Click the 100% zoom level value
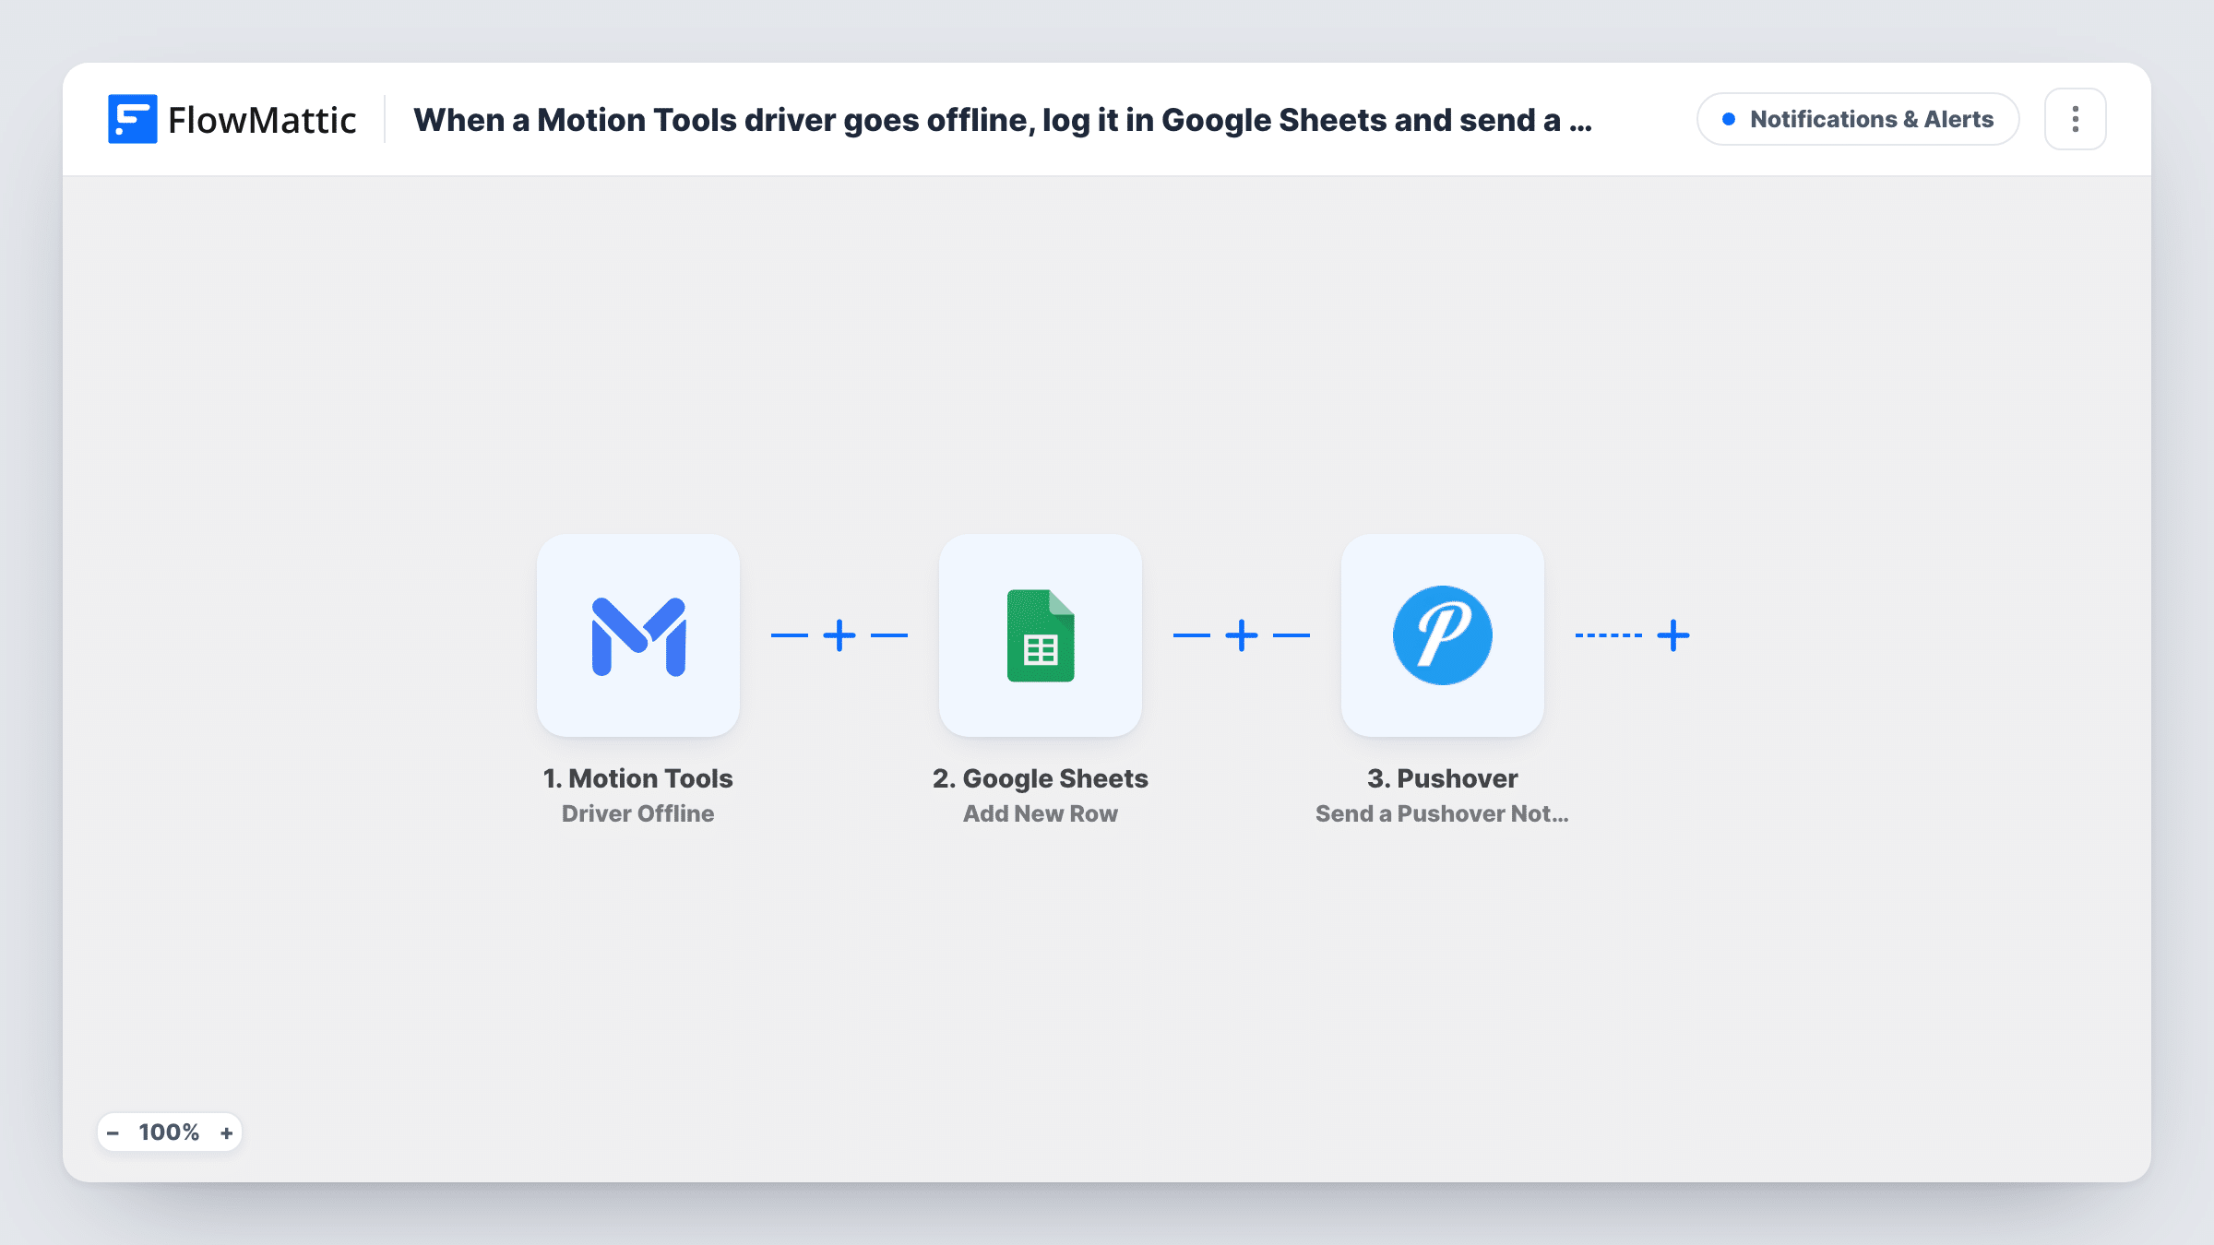 pyautogui.click(x=169, y=1132)
